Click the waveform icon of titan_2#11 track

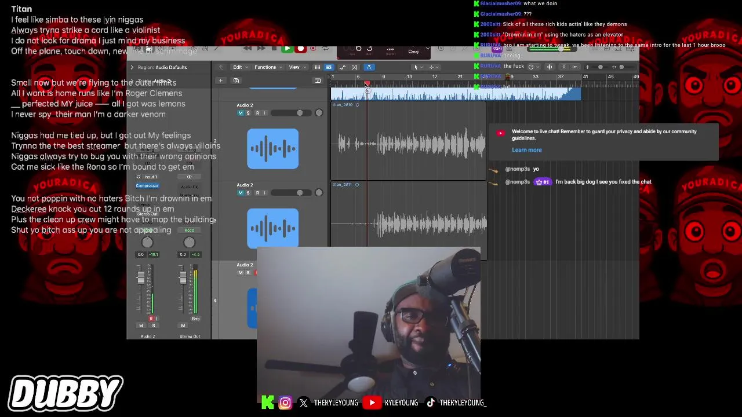(x=272, y=229)
